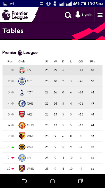Tap Liverpool's grey position indicator dot
The height and width of the screenshot is (188, 105).
tap(13, 70)
